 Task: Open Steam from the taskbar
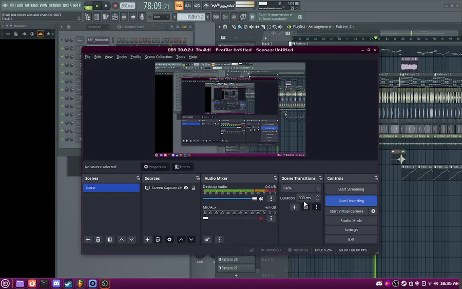[x=68, y=283]
